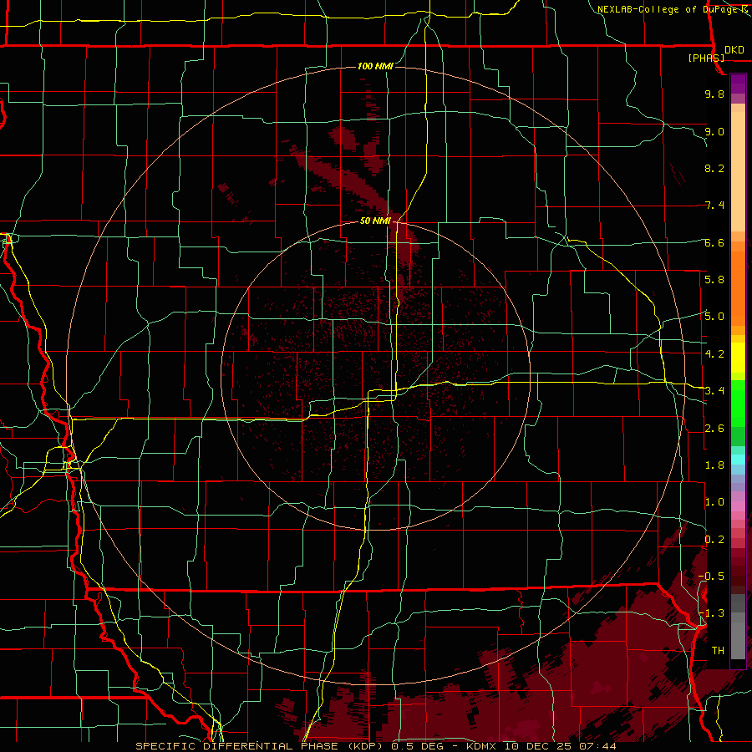752x752 pixels.
Task: Click the 0.2 scale value
Action: [714, 540]
